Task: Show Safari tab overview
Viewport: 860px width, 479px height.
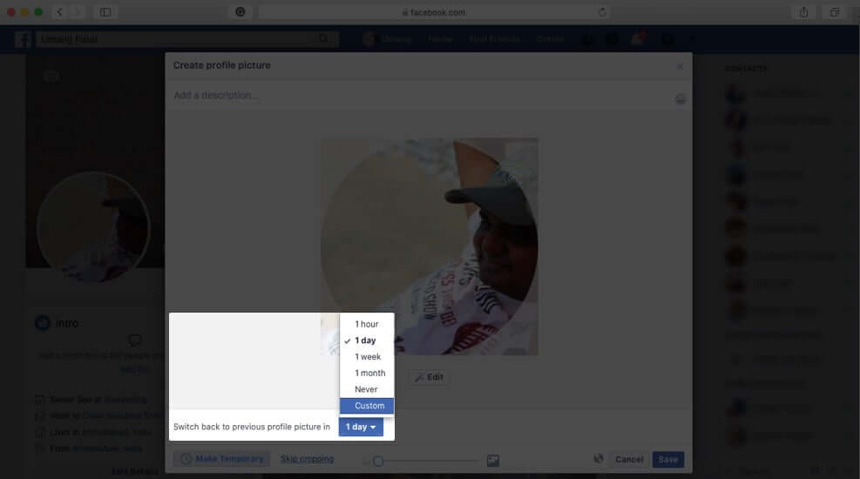Action: coord(834,12)
